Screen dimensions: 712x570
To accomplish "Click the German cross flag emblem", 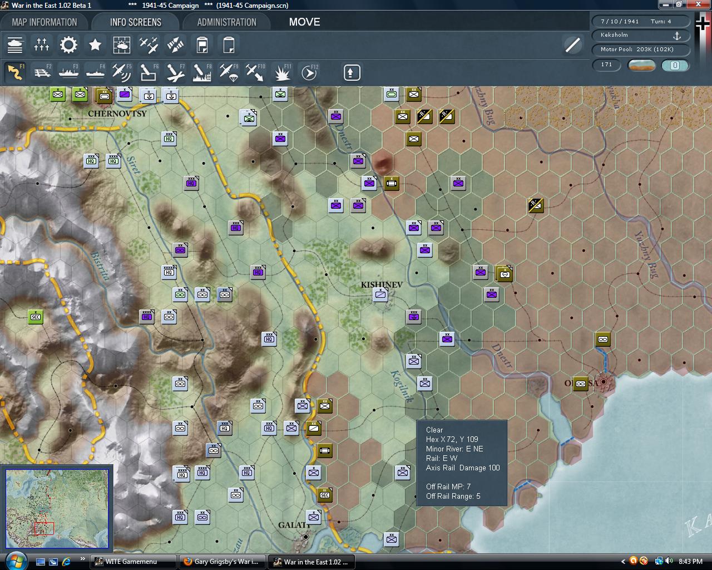I will point(703,23).
